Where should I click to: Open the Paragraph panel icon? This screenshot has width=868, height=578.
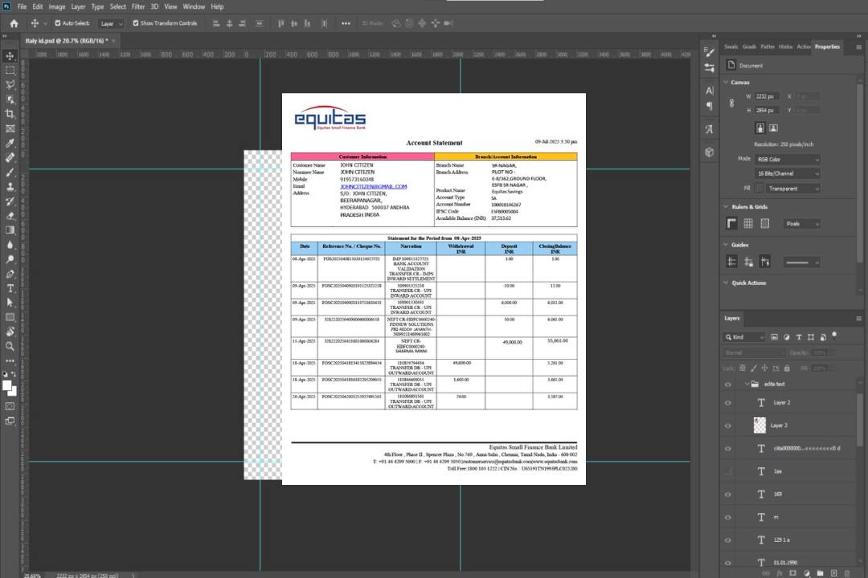[710, 106]
